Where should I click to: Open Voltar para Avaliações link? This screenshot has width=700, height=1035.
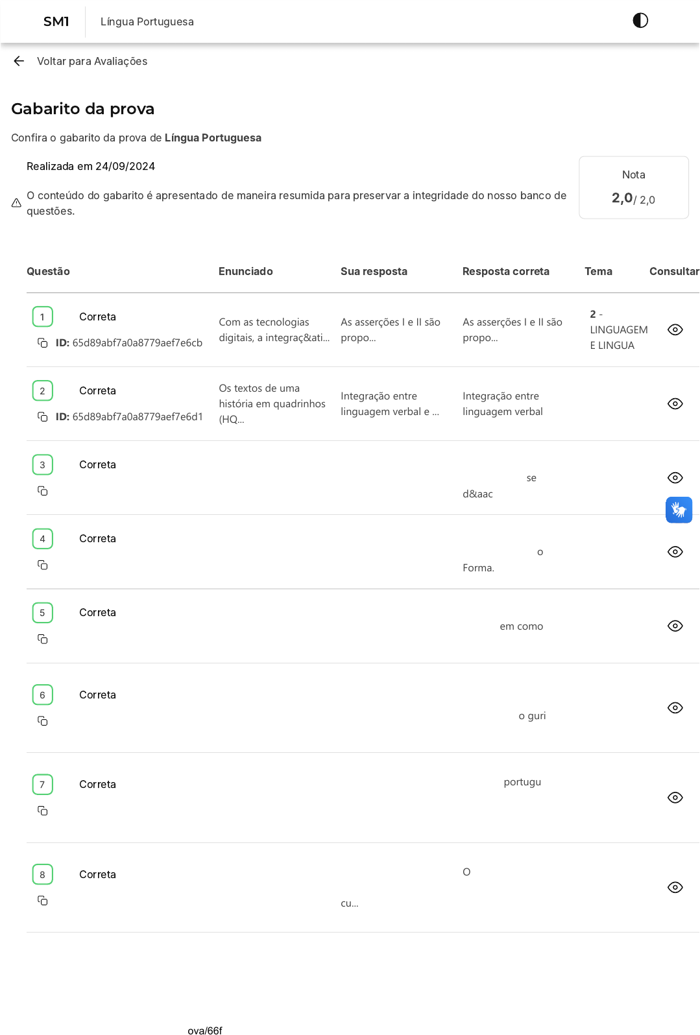[92, 61]
